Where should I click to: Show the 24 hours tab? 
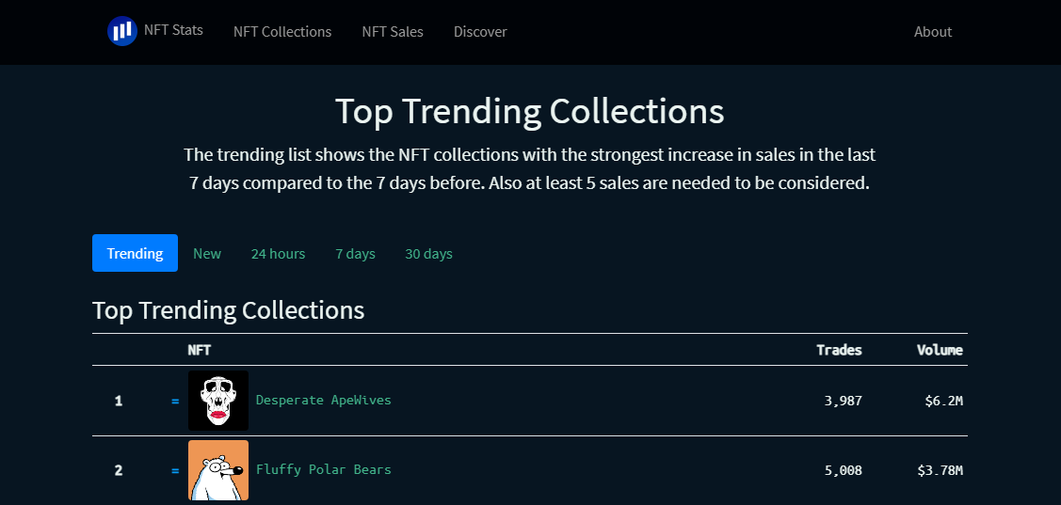tap(278, 254)
